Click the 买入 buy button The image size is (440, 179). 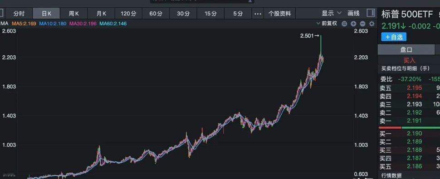click(409, 60)
